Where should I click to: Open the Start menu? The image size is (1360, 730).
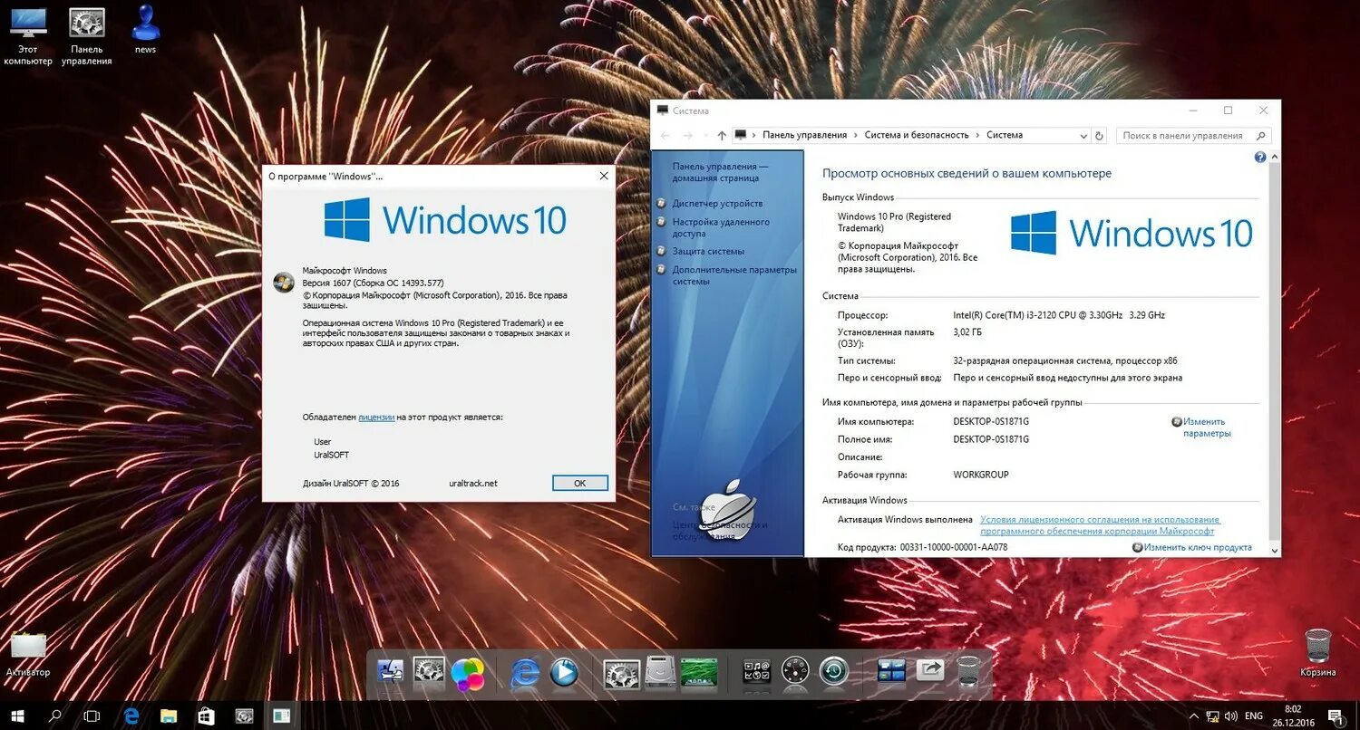point(17,716)
